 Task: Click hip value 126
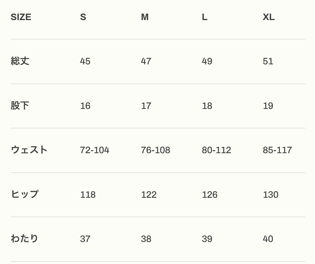click(210, 195)
